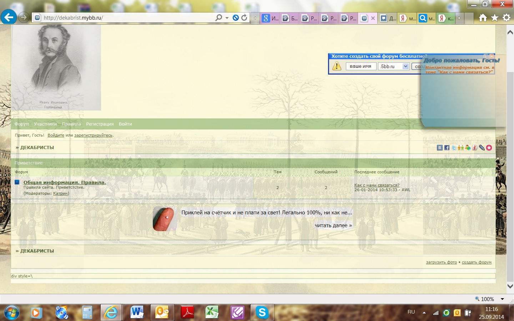Screen dimensions: 514x321
Task: Open 'Как с нами связаться?' last post
Action: coord(377,185)
